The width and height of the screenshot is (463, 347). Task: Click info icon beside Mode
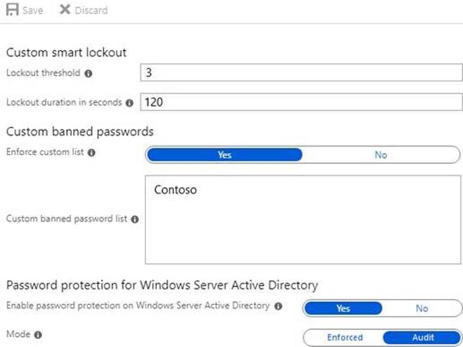pos(38,335)
